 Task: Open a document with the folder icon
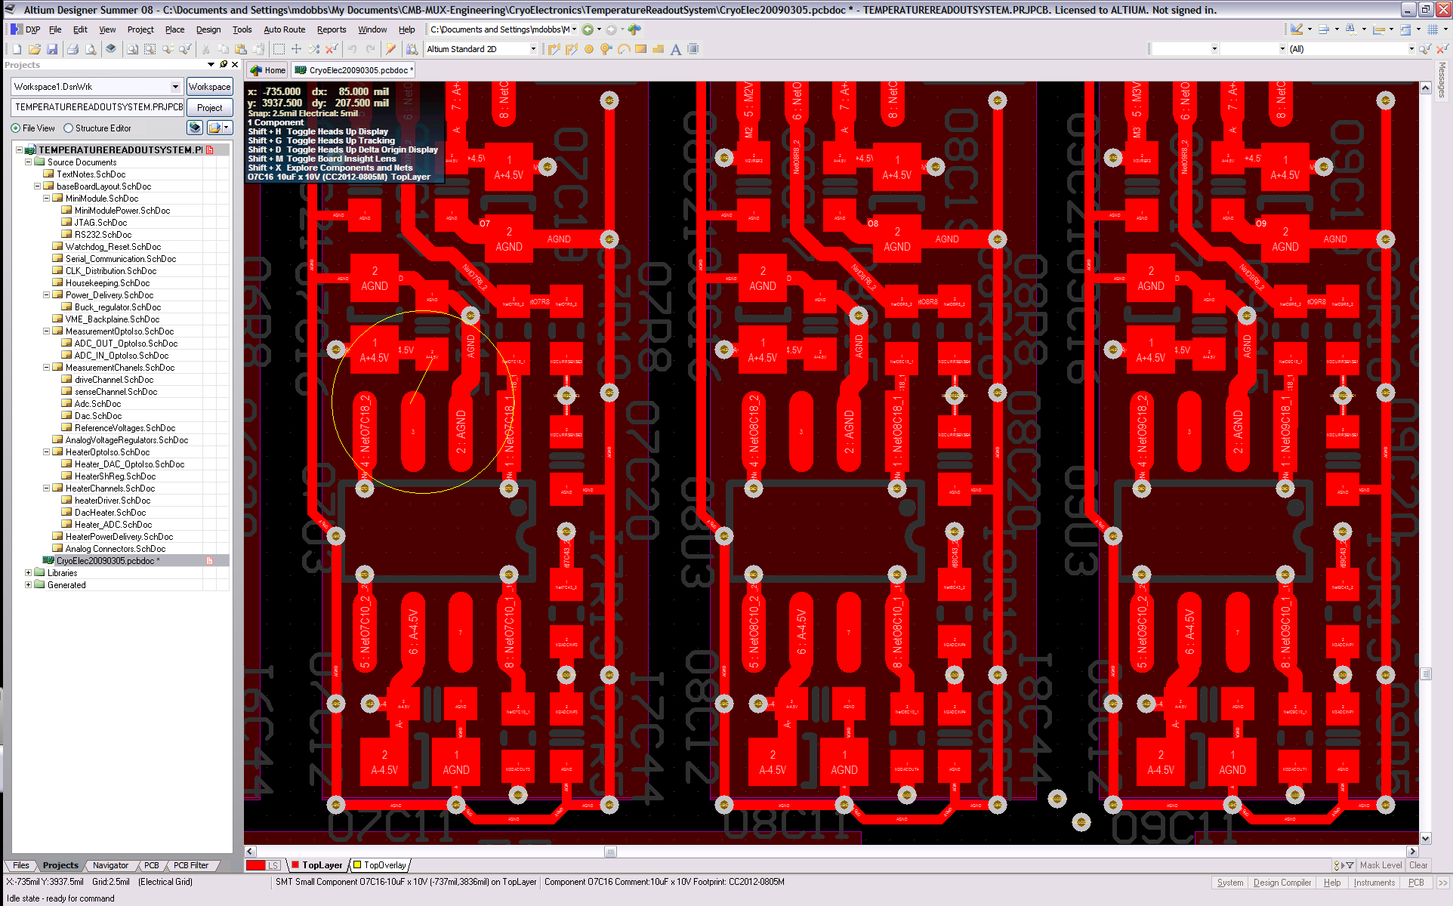pyautogui.click(x=34, y=49)
